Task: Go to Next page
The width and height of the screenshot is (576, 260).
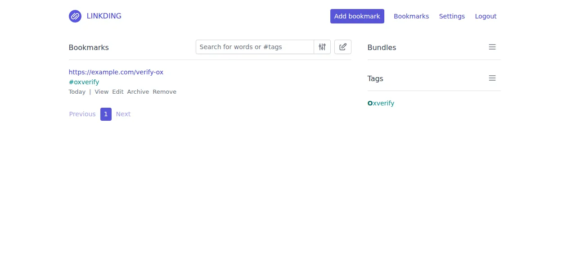Action: pyautogui.click(x=123, y=114)
